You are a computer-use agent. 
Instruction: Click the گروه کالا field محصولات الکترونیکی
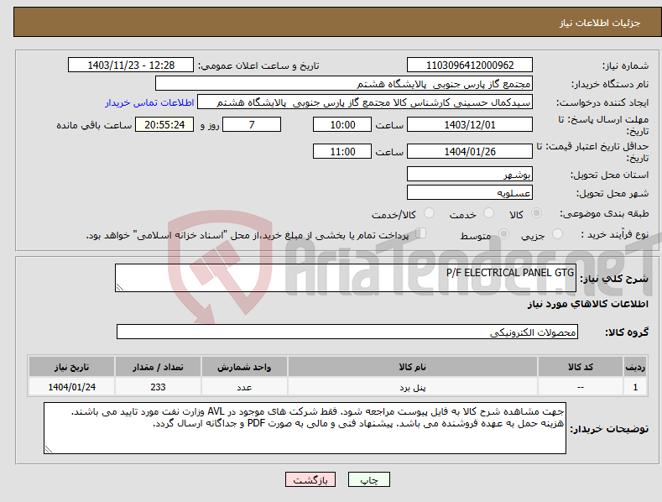(x=347, y=332)
